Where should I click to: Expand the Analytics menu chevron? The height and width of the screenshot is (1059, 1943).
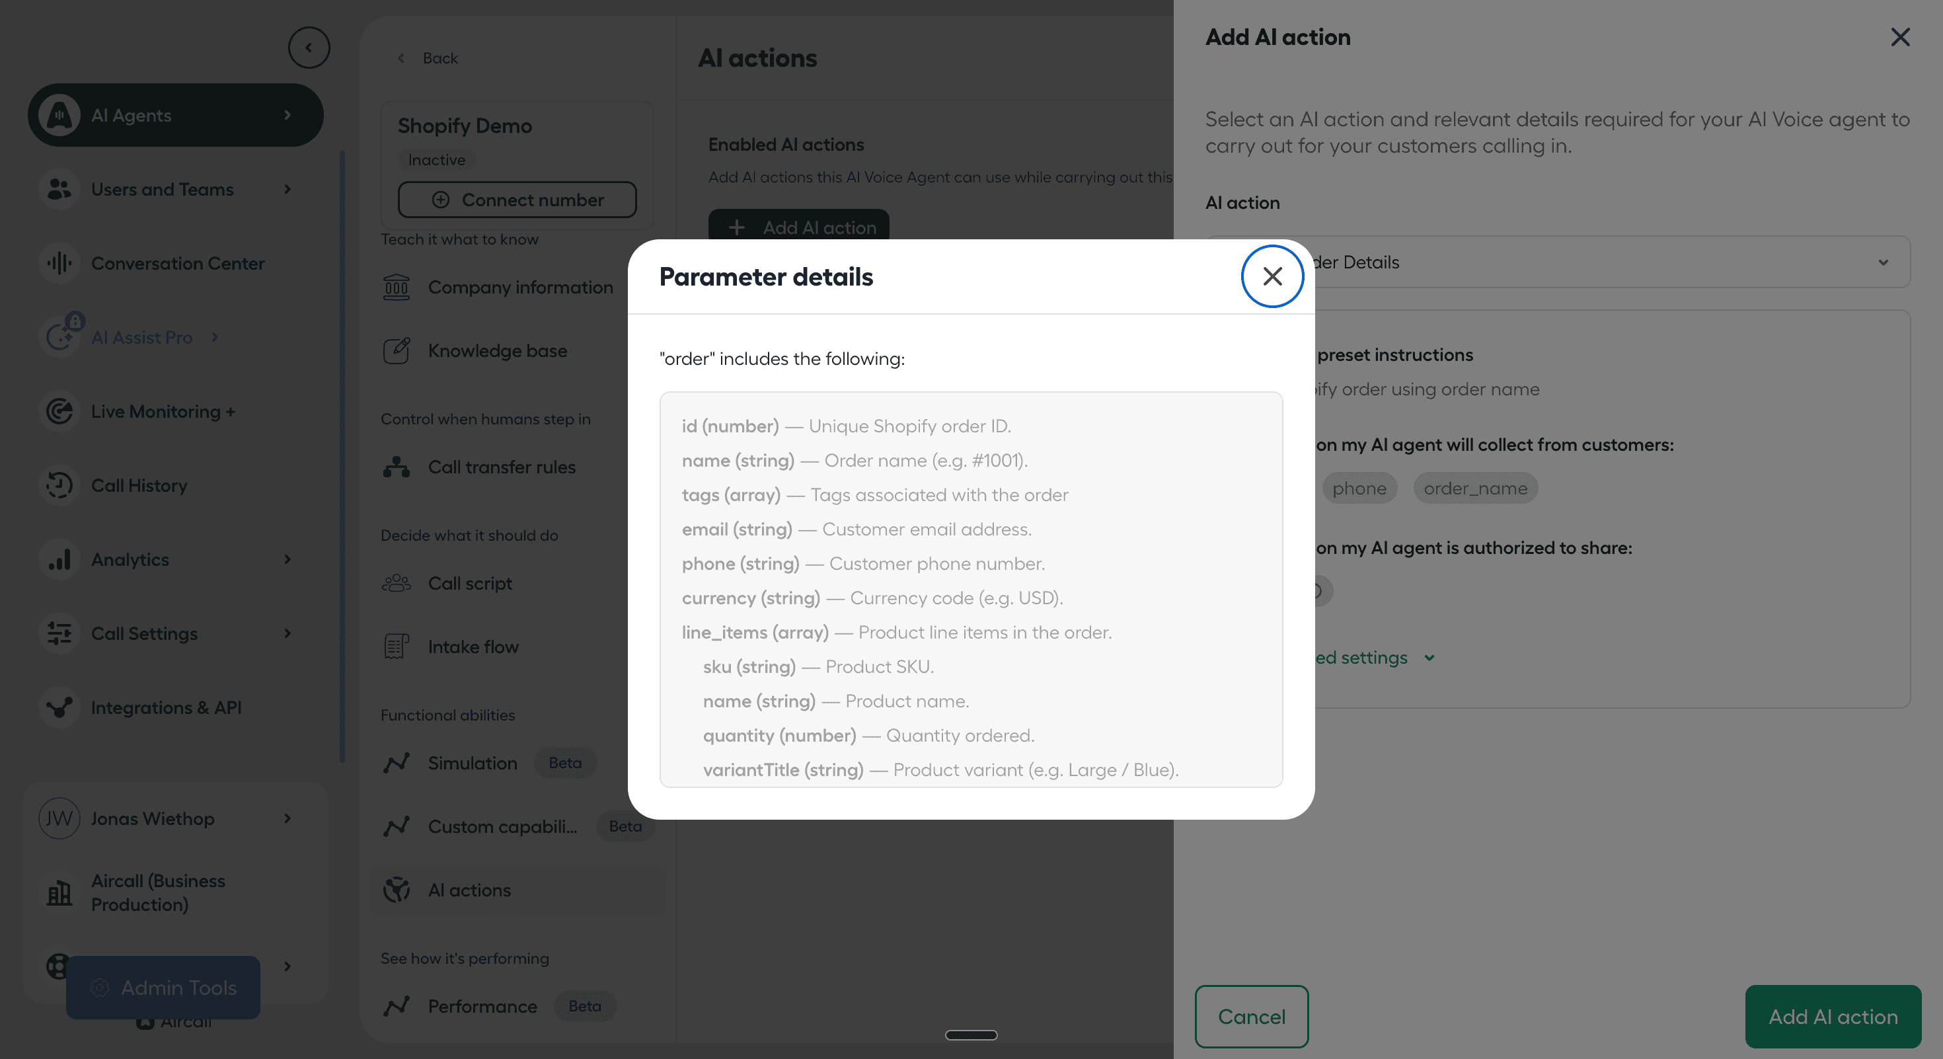tap(287, 559)
